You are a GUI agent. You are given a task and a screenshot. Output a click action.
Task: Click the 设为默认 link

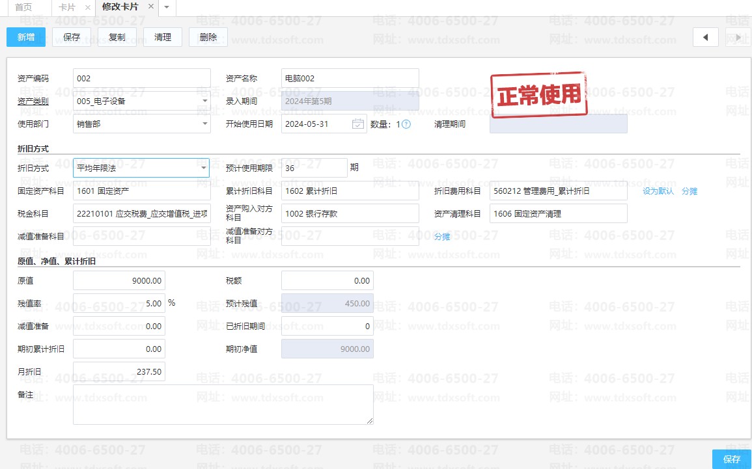tap(658, 191)
